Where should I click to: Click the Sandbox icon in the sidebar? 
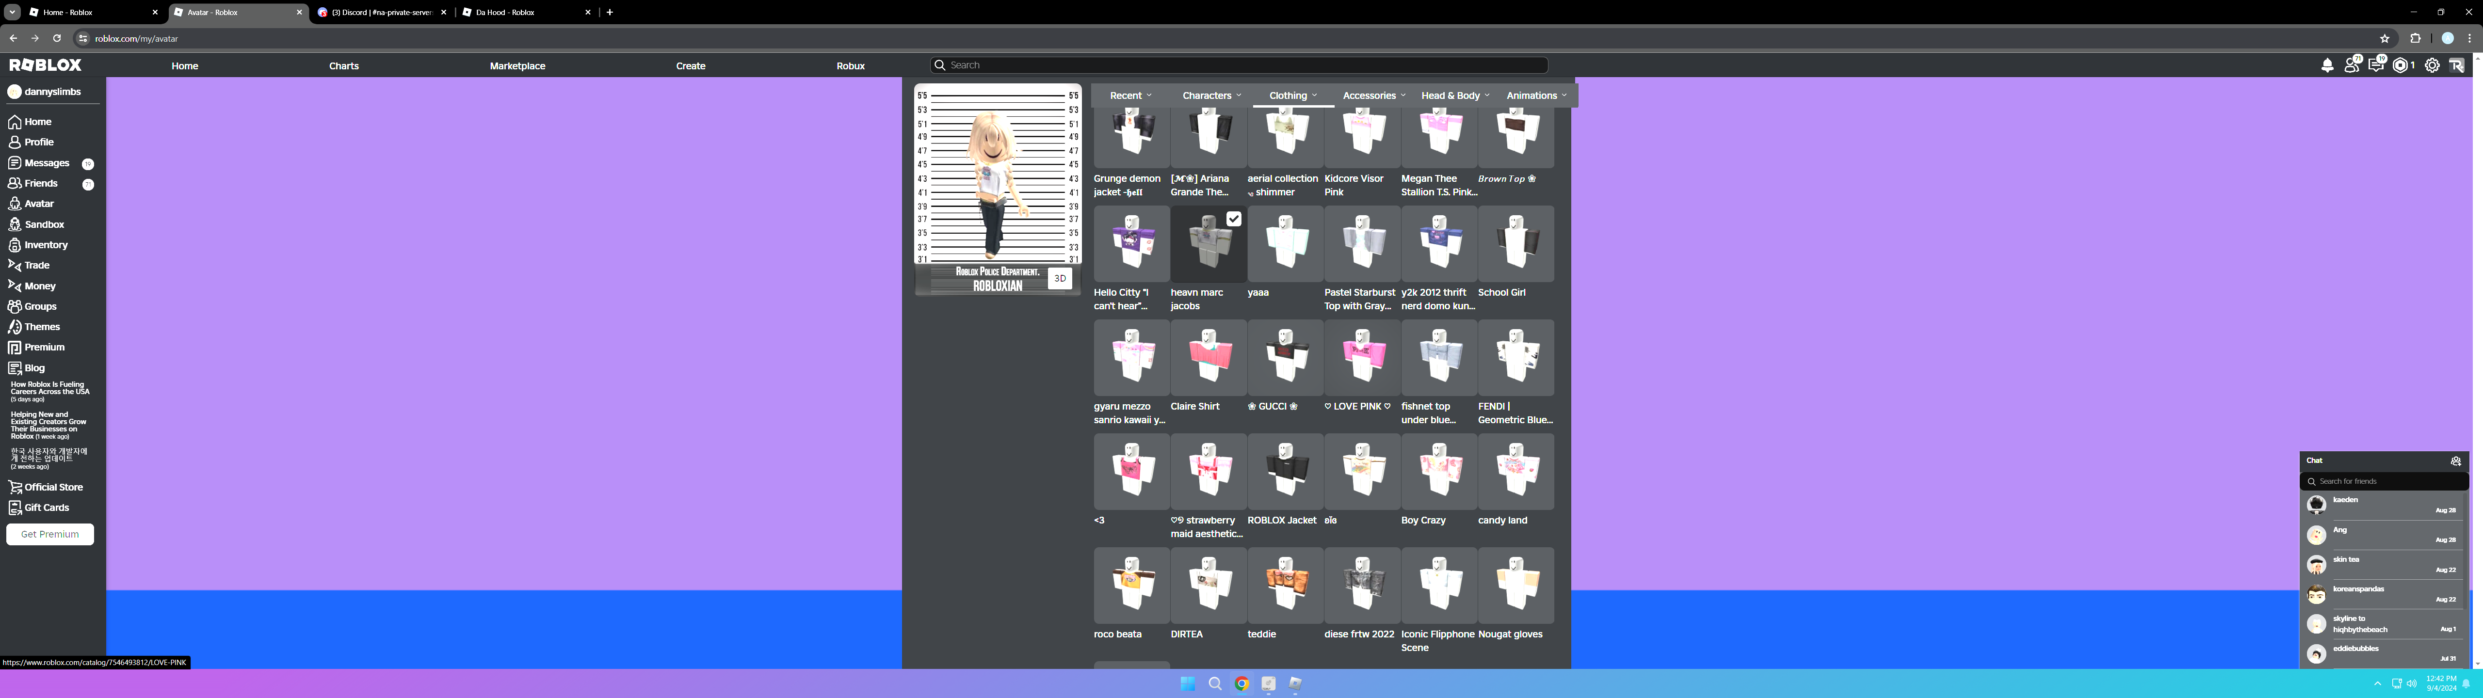[15, 224]
